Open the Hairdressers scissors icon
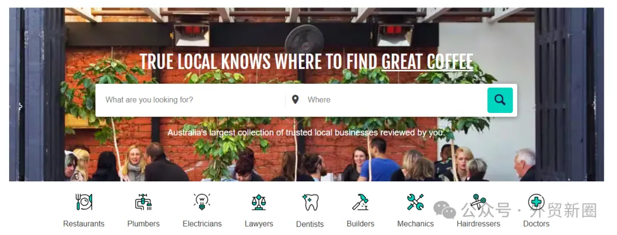 point(479,202)
